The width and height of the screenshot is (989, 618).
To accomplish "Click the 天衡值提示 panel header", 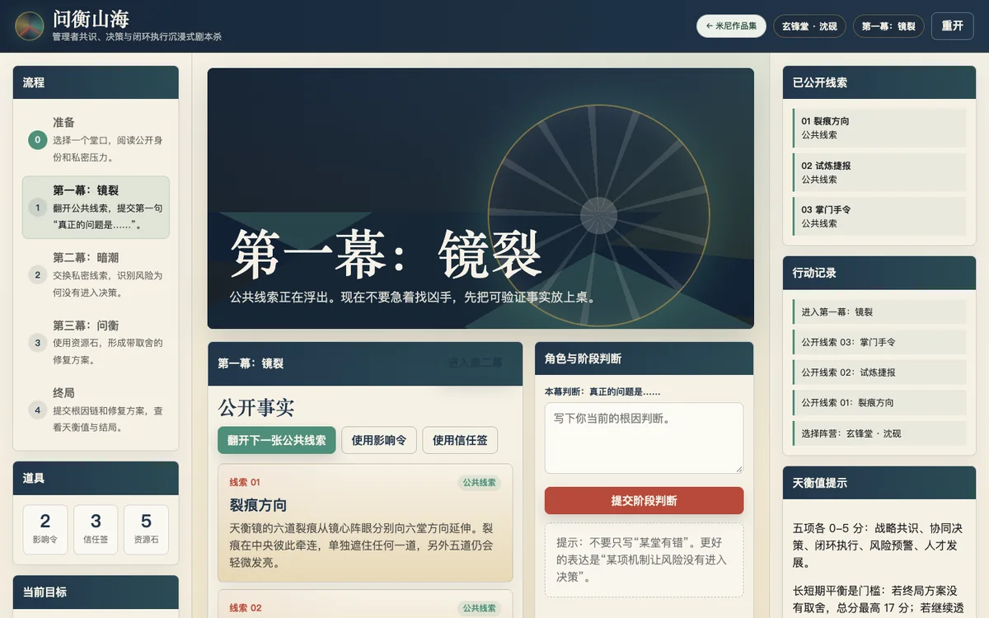I will tap(879, 483).
